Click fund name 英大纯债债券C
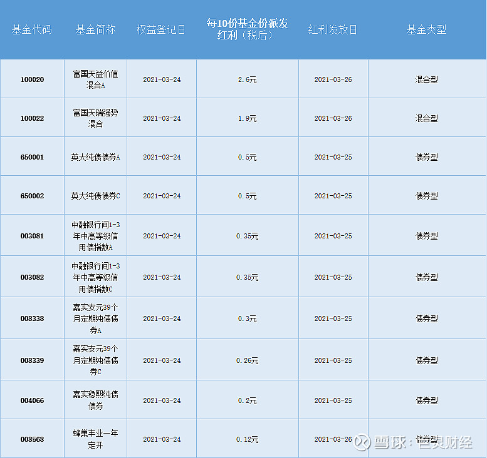Screen dimensions: 487x458 (x=96, y=196)
